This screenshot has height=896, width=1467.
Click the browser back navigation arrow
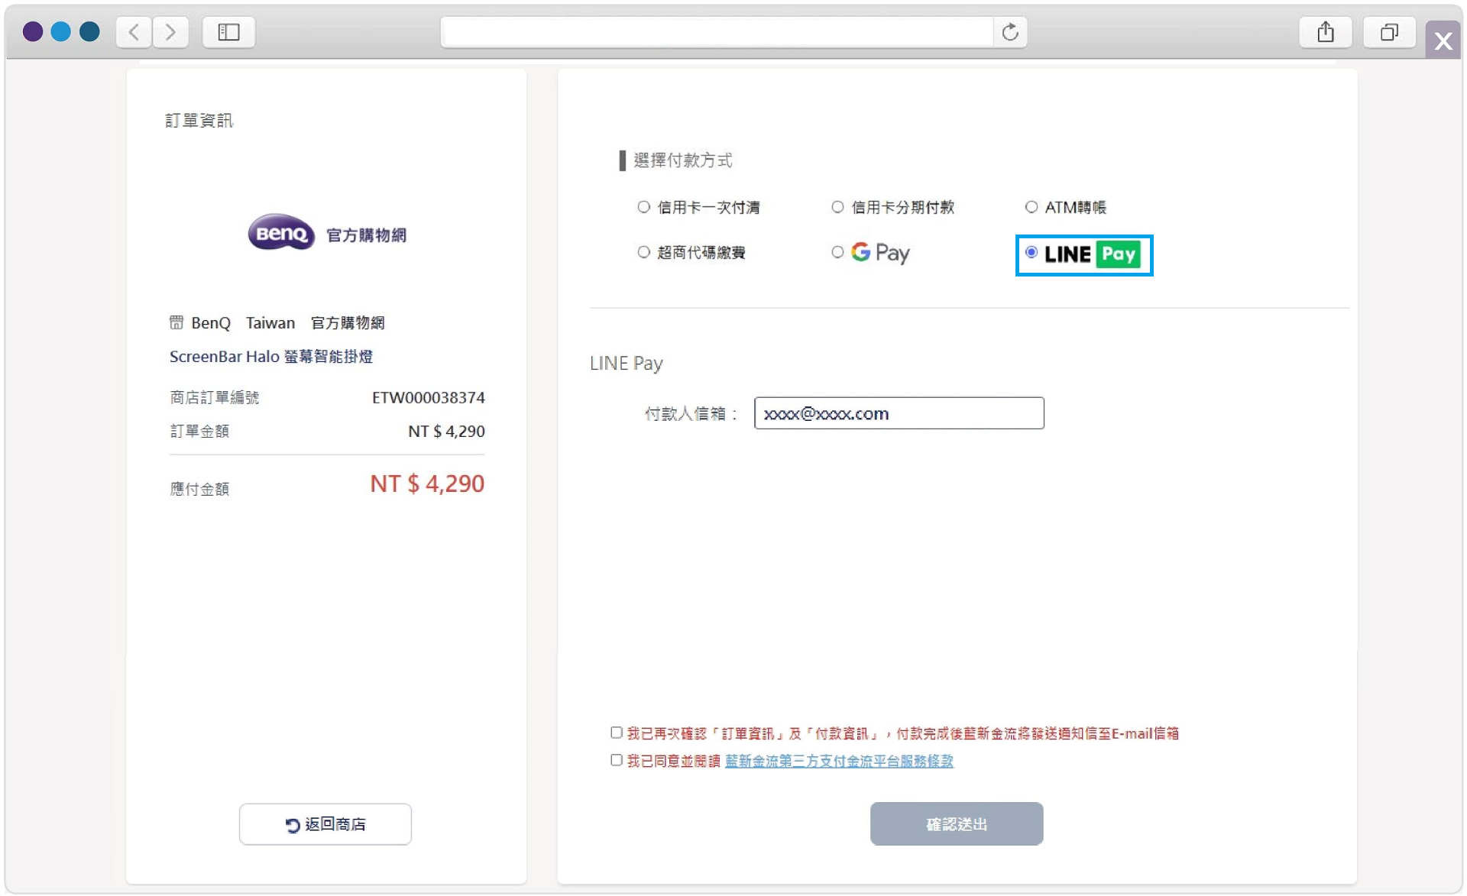click(134, 32)
